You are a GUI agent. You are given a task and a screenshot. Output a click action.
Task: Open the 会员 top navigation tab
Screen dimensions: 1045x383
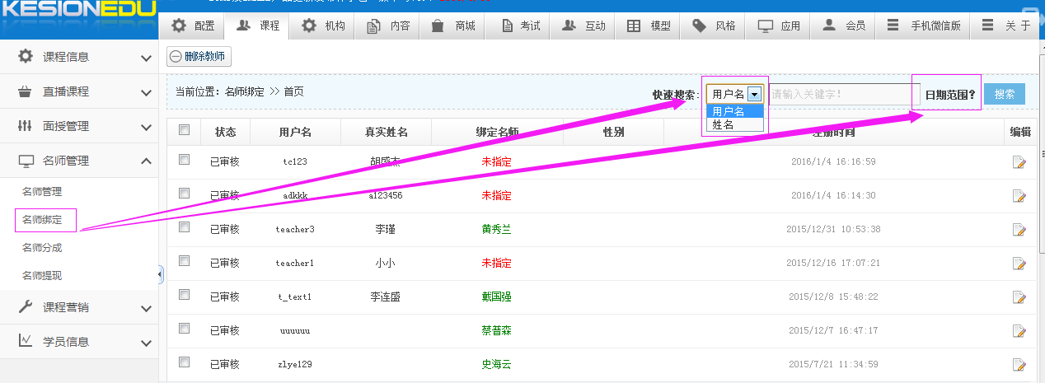846,26
